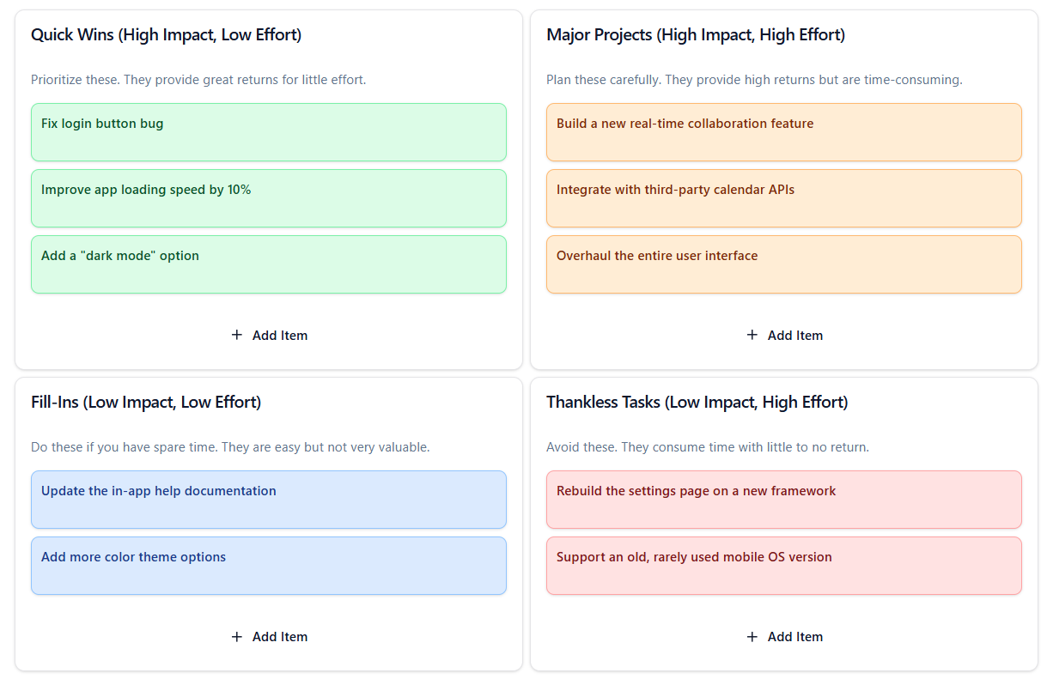1053x685 pixels.
Task: Select "Update the in-app help documentation" card
Action: pyautogui.click(x=269, y=500)
